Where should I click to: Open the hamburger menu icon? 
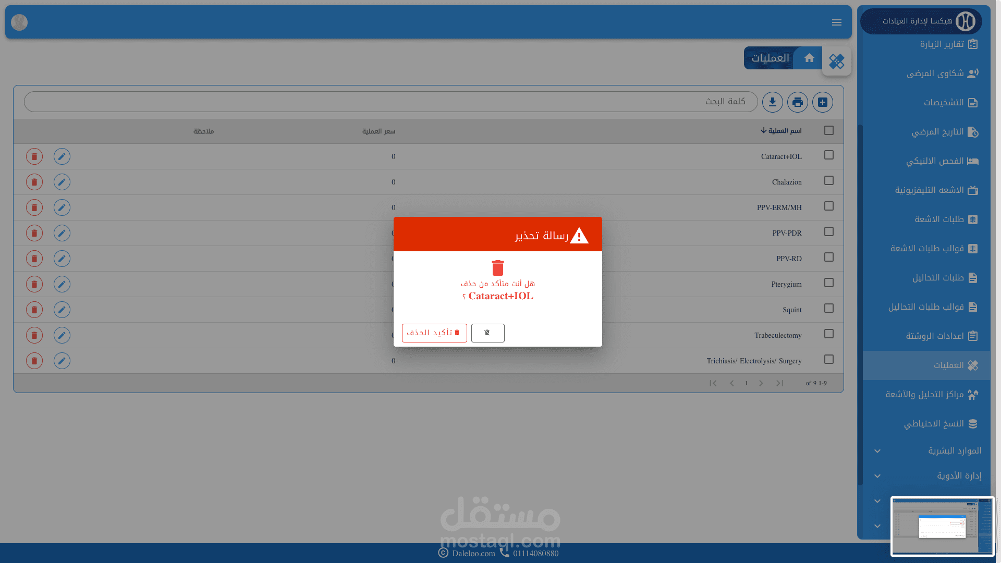[x=837, y=22]
